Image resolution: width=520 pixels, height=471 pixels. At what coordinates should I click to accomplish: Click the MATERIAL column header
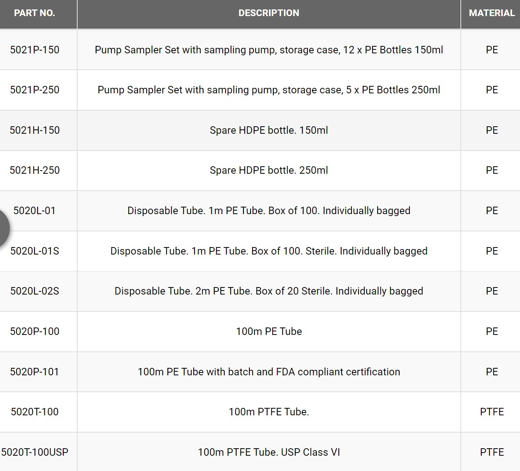[491, 13]
